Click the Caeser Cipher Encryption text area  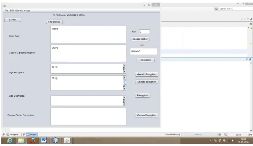(x=88, y=54)
